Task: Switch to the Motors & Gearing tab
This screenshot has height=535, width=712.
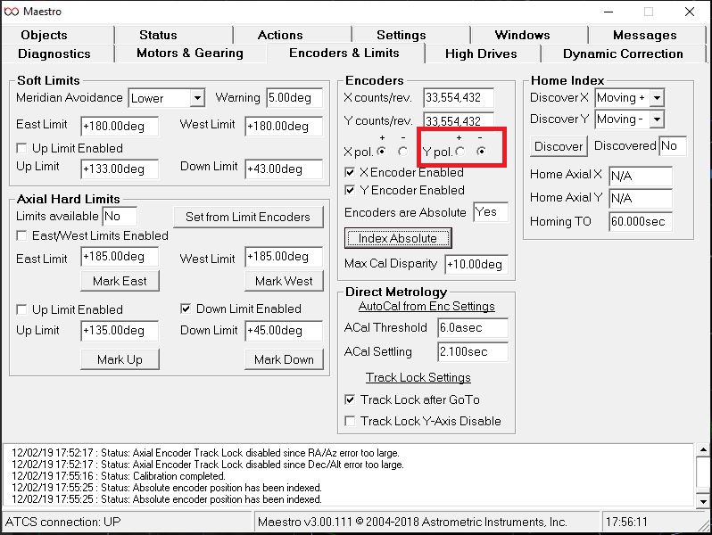Action: [189, 53]
